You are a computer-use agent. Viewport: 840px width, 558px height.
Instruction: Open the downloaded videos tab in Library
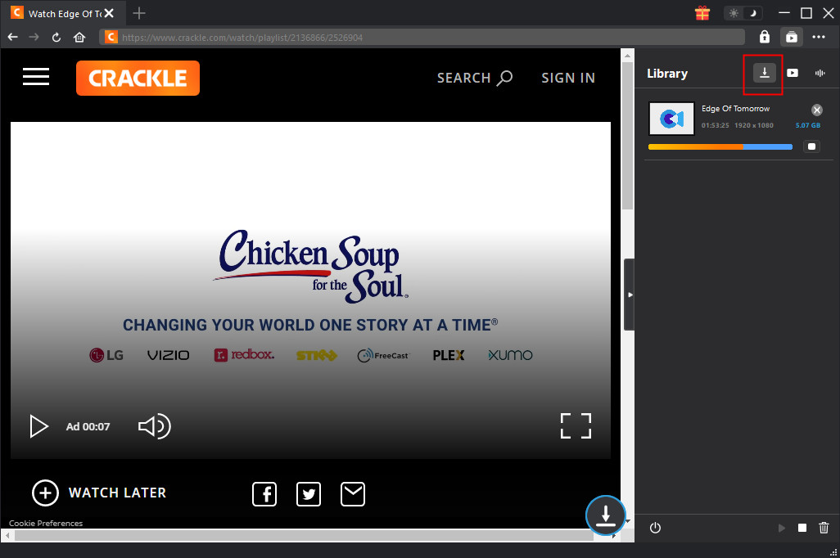793,74
